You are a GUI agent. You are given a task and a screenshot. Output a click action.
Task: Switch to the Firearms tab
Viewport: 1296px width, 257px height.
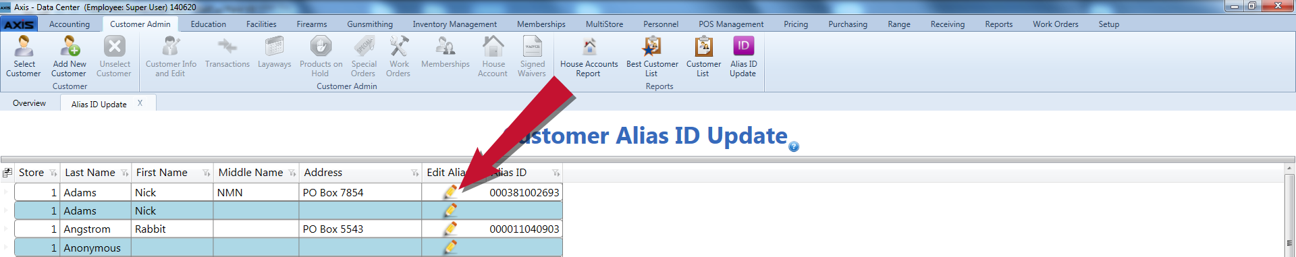pos(312,24)
